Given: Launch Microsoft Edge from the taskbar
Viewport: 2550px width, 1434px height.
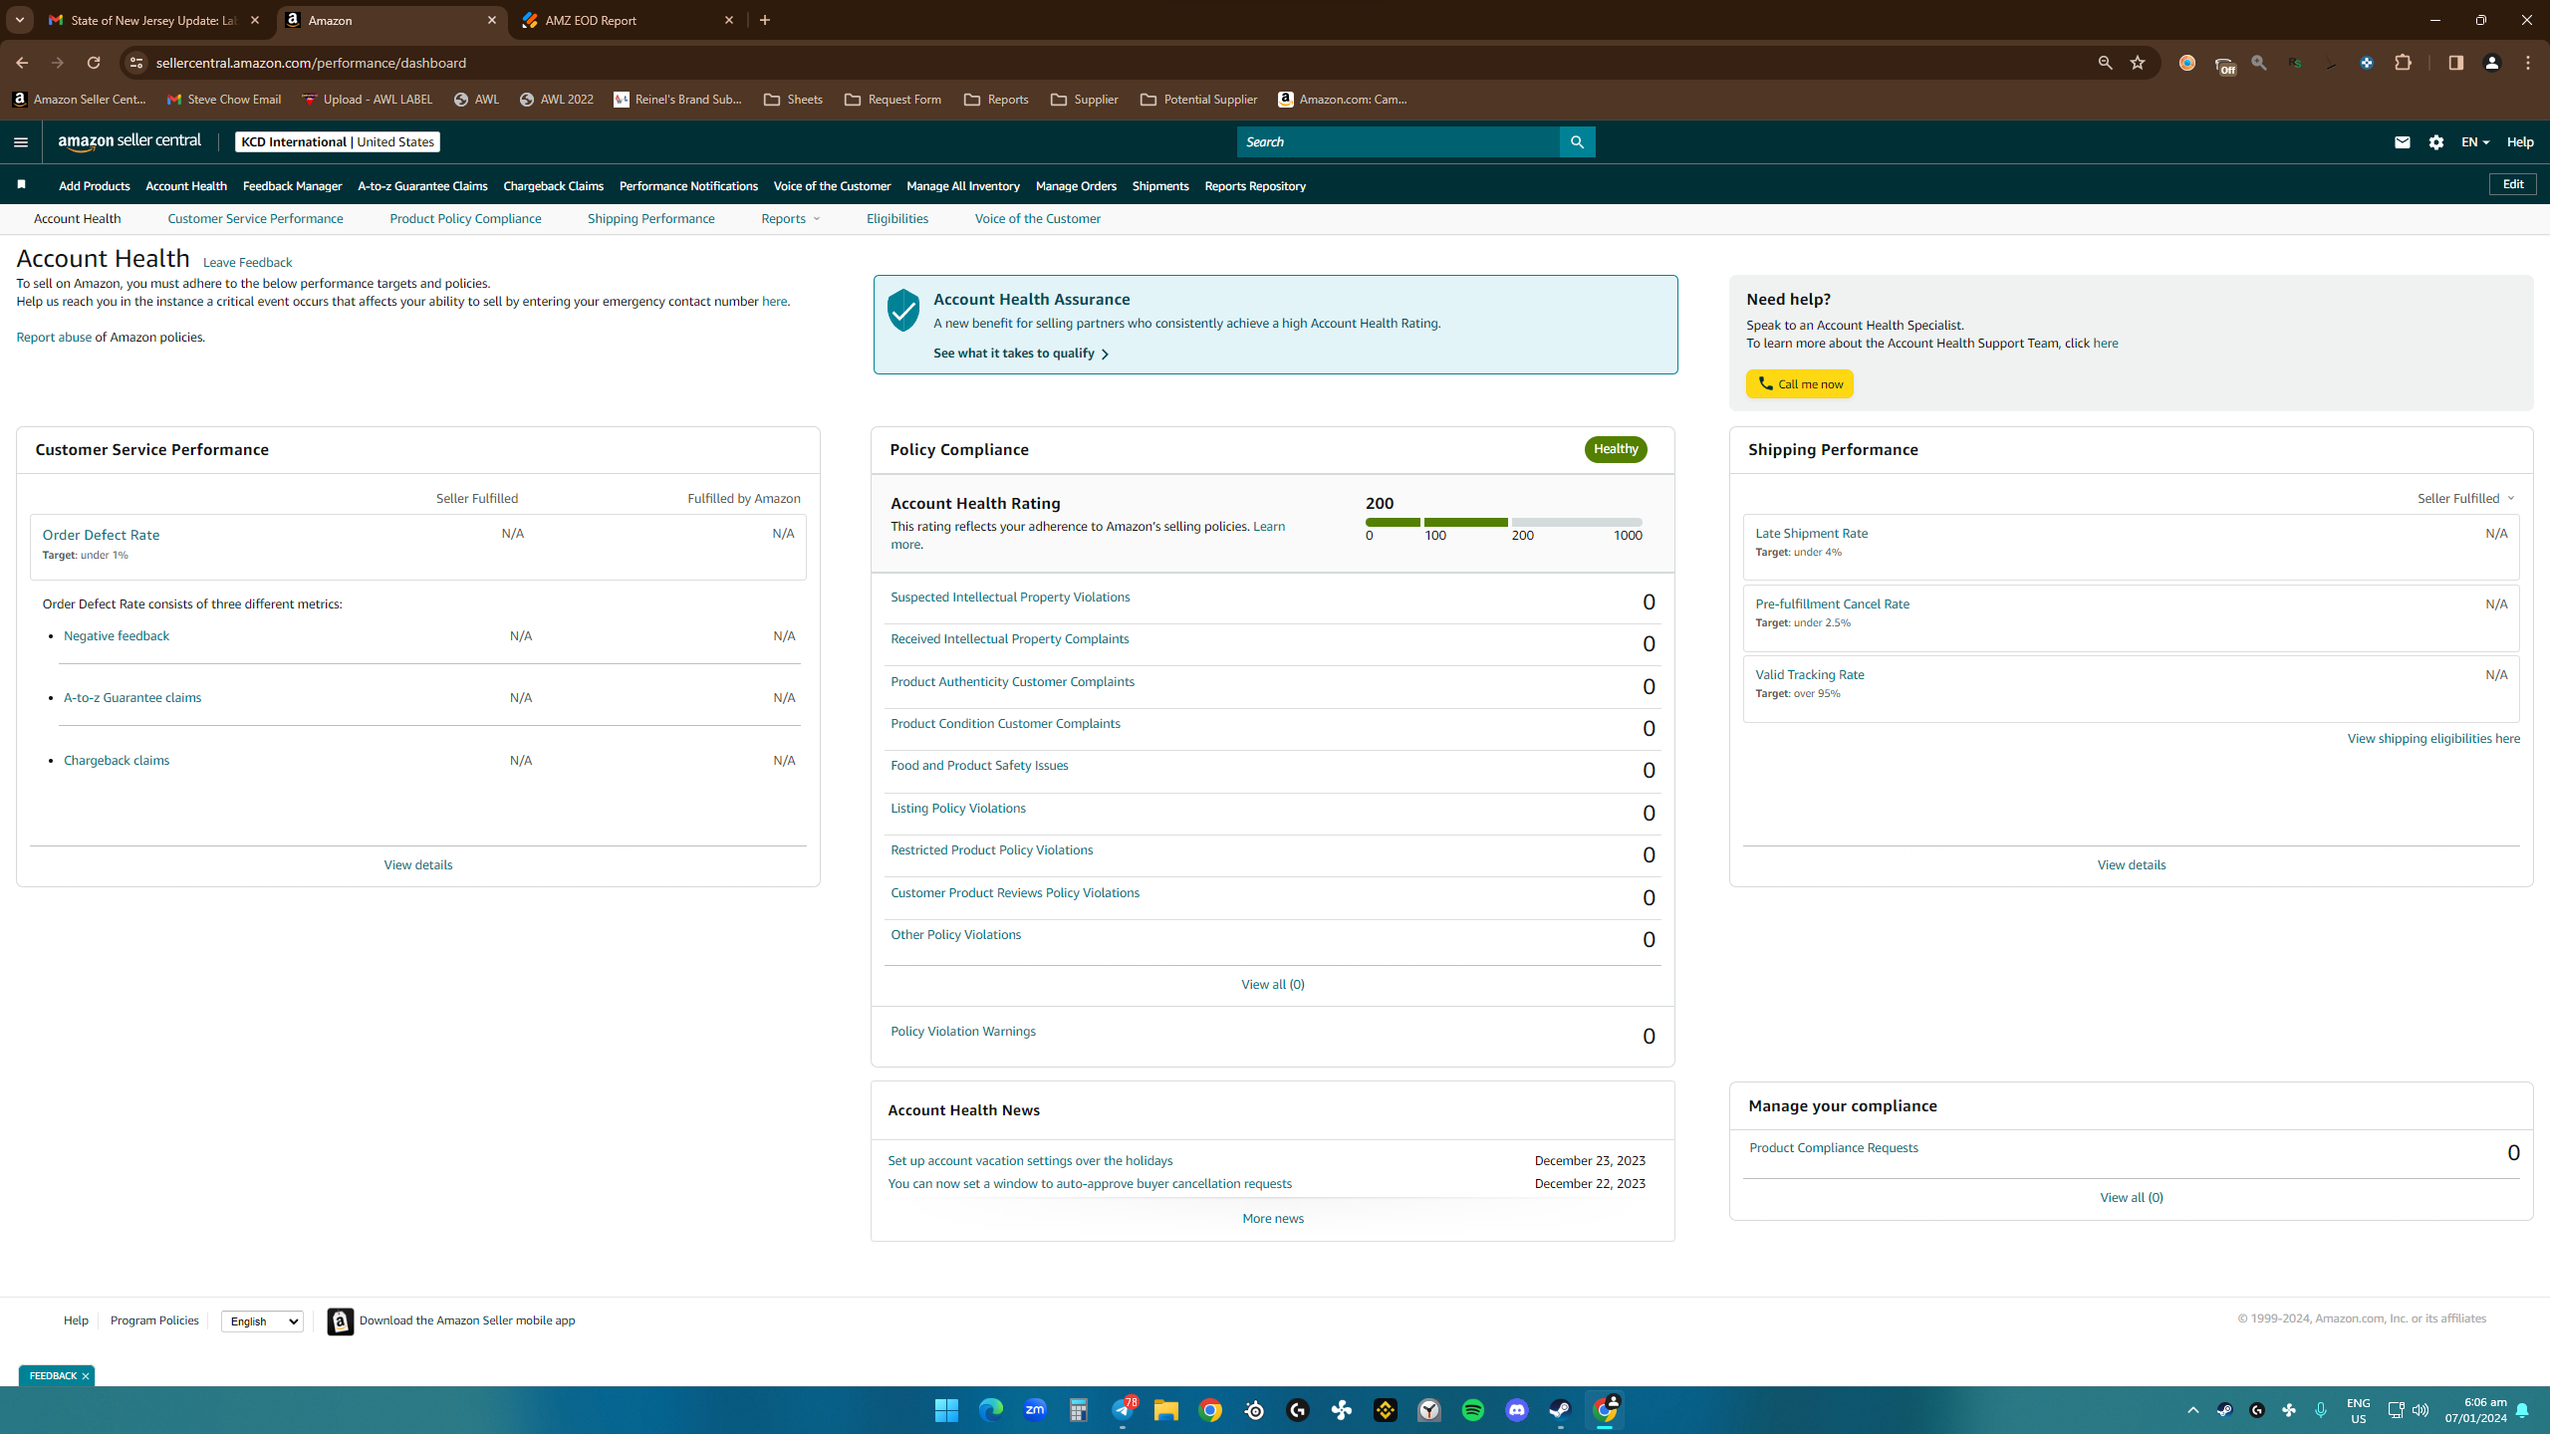Looking at the screenshot, I should click(x=990, y=1410).
